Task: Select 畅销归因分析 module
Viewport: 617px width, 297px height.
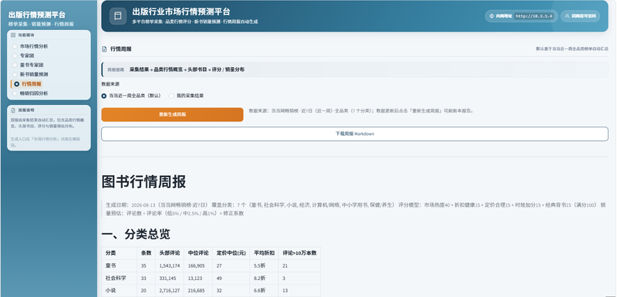Action: 30,93
